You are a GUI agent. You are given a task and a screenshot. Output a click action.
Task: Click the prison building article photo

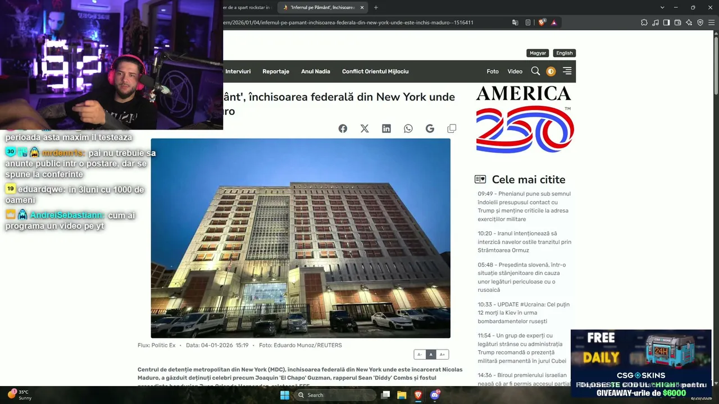[301, 238]
